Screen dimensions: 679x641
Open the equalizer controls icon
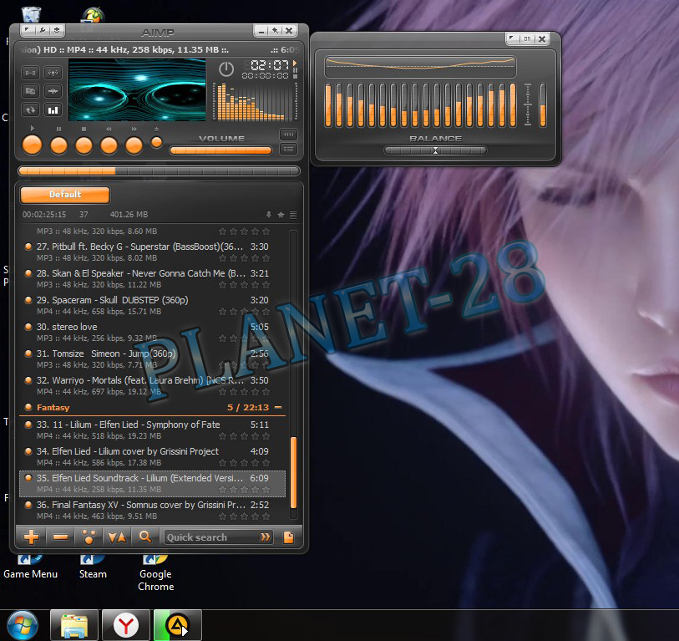click(x=53, y=90)
